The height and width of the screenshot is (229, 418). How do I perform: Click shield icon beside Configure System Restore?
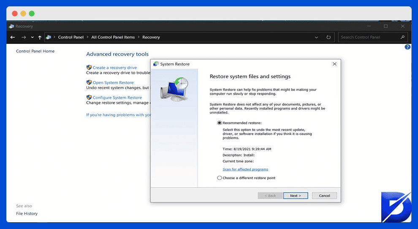point(89,98)
